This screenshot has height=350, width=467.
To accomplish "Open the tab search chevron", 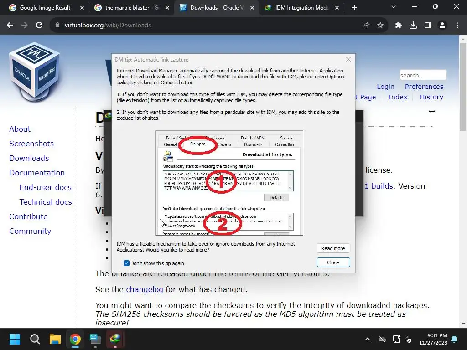I will [394, 6].
